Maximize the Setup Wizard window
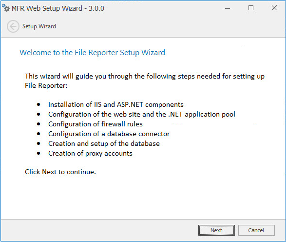The image size is (287, 242). pyautogui.click(x=251, y=8)
